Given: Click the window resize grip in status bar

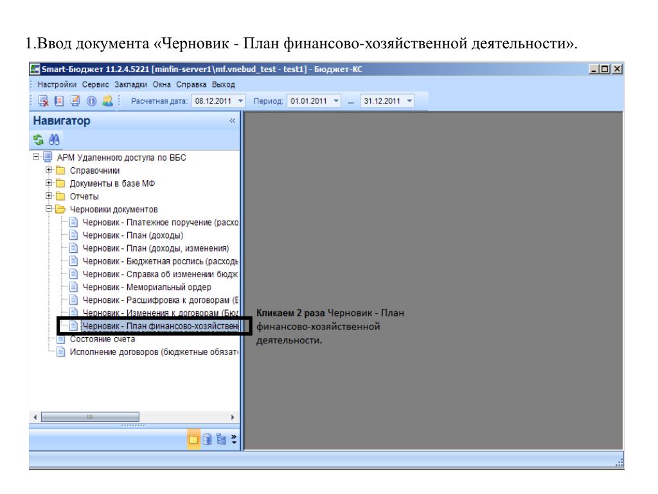Looking at the screenshot, I should (619, 462).
